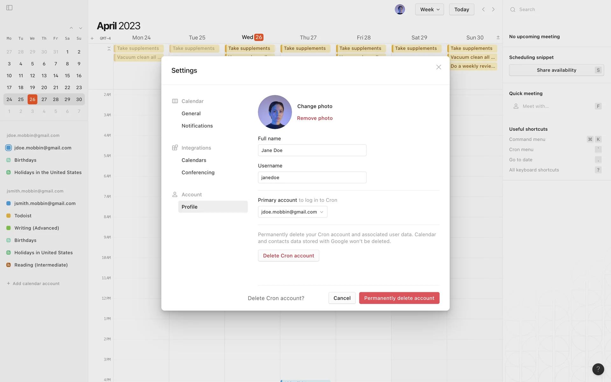
Task: Open Notifications settings section
Action: pyautogui.click(x=197, y=126)
